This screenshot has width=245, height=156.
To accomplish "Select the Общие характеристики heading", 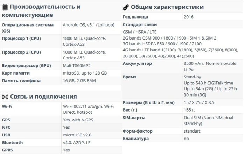I will coord(167,7).
